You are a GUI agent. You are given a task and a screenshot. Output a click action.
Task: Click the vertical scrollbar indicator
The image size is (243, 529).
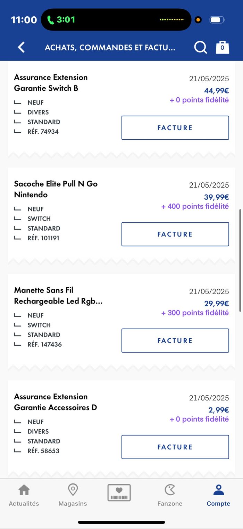pyautogui.click(x=240, y=261)
